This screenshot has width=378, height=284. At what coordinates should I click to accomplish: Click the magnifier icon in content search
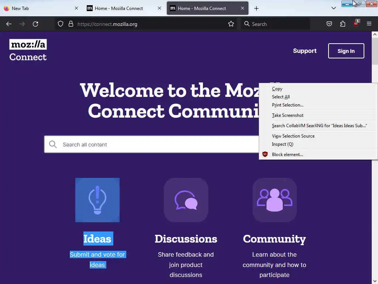pos(53,145)
